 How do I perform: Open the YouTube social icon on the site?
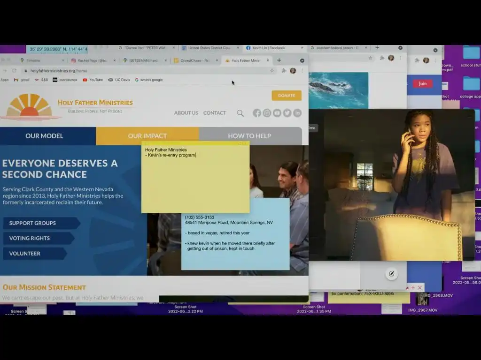point(277,113)
